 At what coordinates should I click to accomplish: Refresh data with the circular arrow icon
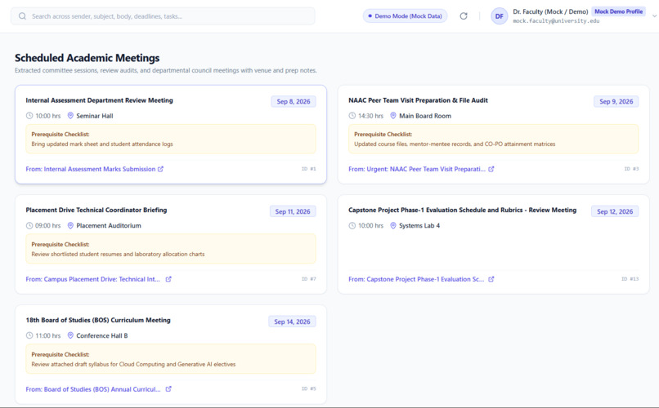(x=464, y=16)
